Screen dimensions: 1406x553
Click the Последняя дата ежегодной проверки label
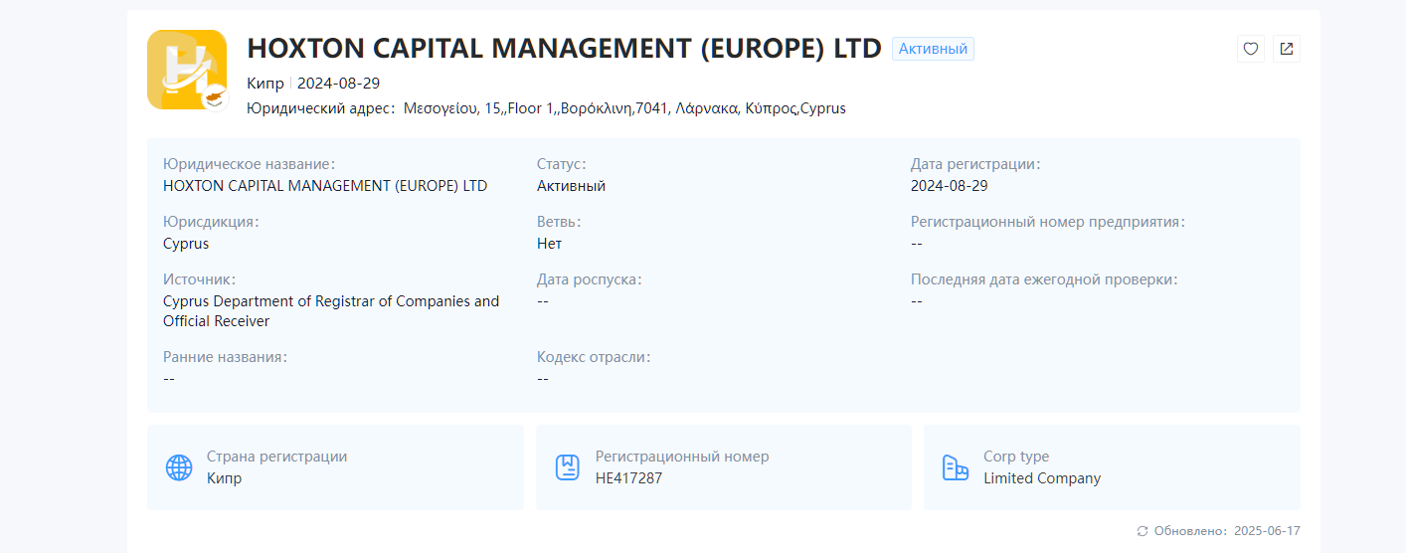tap(1044, 280)
